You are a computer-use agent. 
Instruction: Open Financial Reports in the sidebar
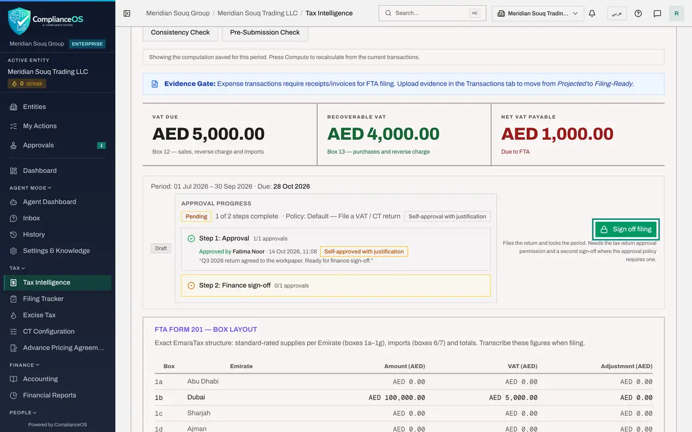click(57, 395)
